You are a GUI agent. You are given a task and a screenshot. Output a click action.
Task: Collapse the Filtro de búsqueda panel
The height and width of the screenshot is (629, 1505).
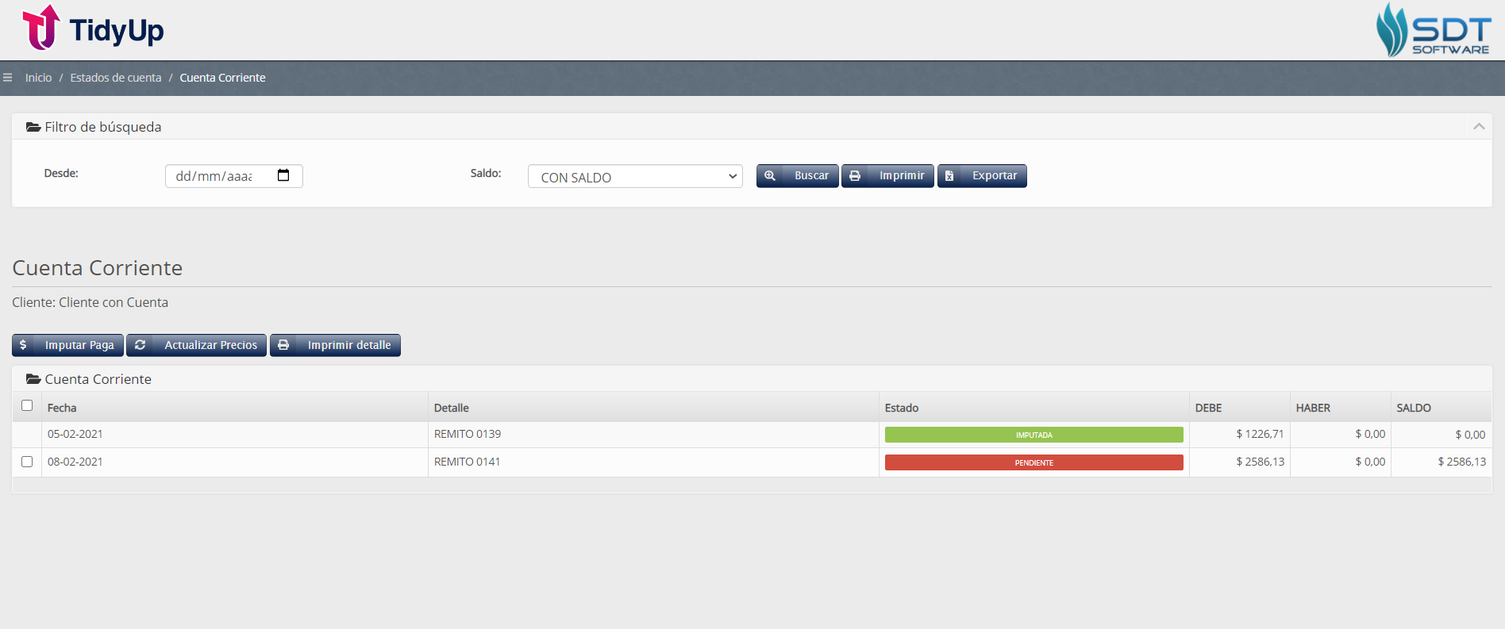click(1478, 127)
